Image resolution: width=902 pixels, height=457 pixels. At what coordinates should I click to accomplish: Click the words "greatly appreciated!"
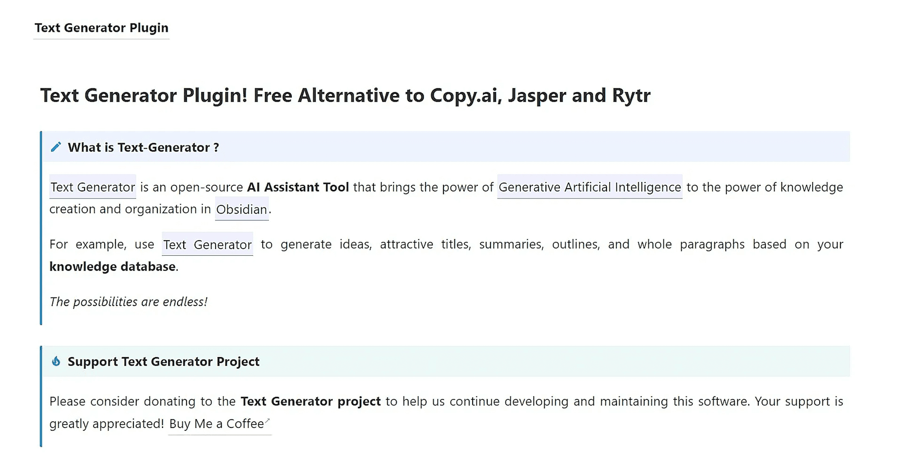coord(107,424)
